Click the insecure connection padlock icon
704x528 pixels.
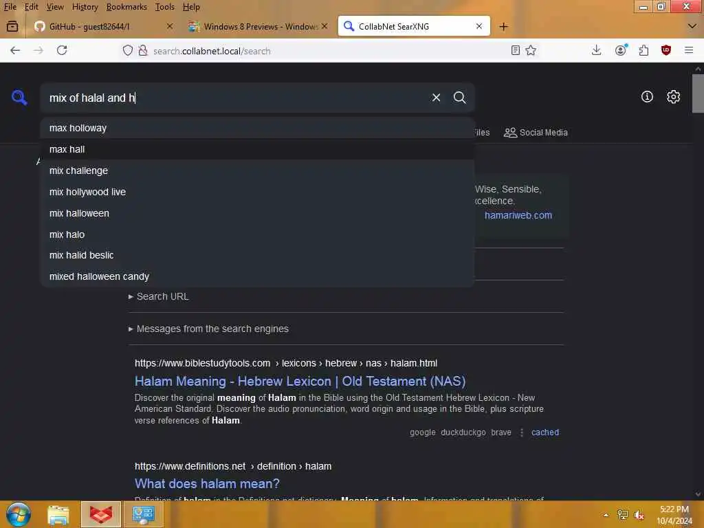point(143,50)
